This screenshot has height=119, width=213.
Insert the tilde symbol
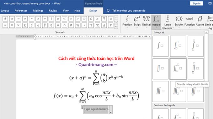(x=32, y=19)
